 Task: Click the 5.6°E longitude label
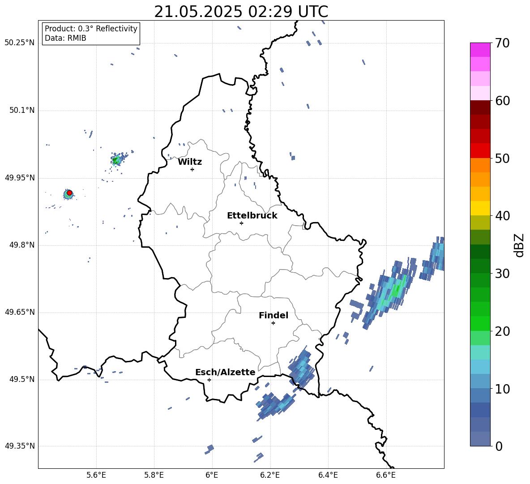[x=96, y=475]
